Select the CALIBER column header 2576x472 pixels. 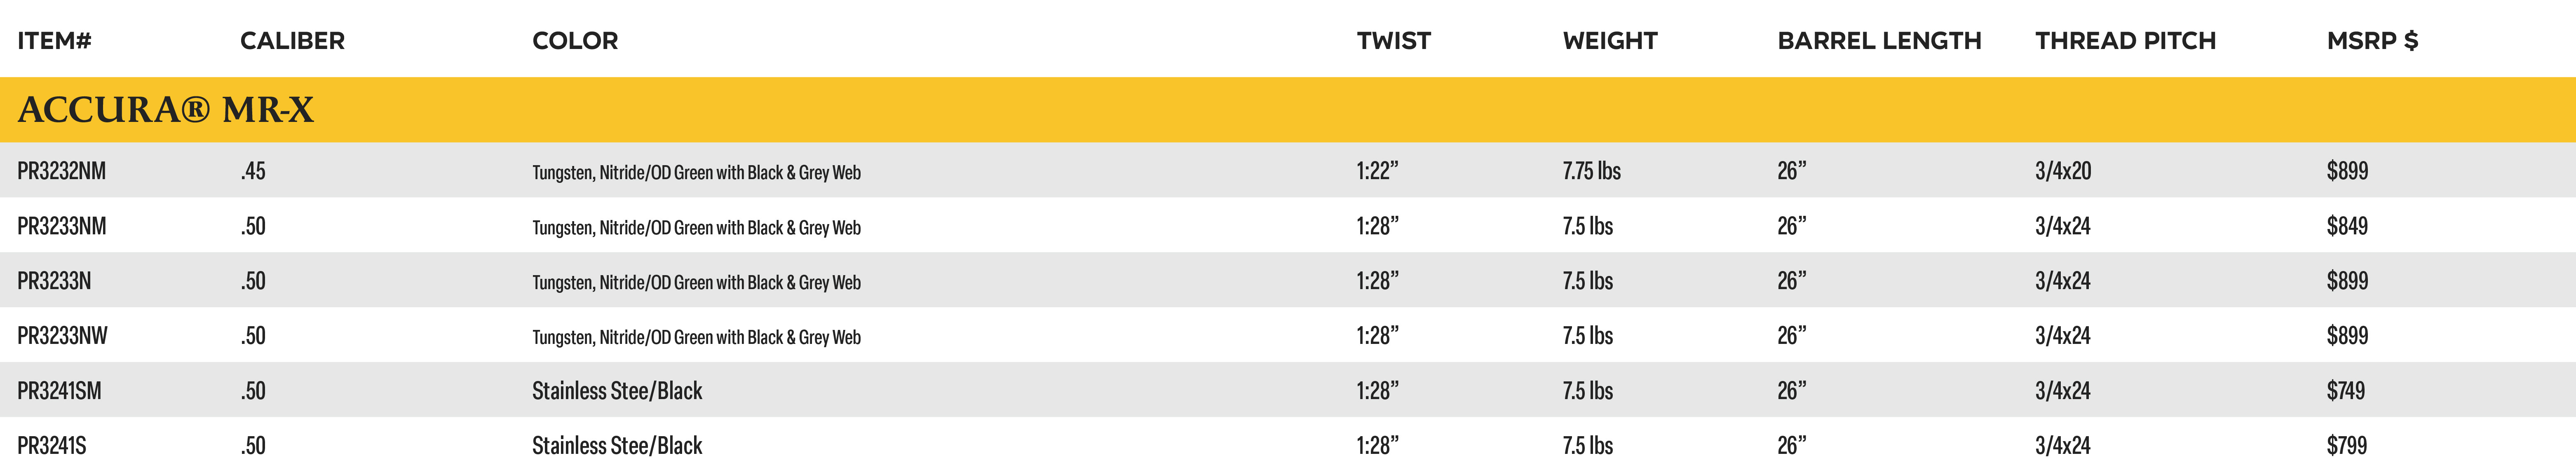pyautogui.click(x=292, y=41)
